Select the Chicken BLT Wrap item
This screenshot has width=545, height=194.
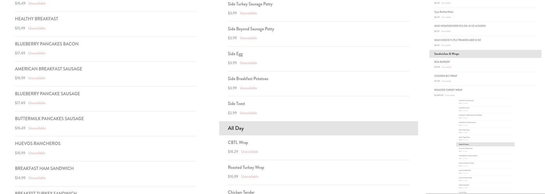click(446, 76)
